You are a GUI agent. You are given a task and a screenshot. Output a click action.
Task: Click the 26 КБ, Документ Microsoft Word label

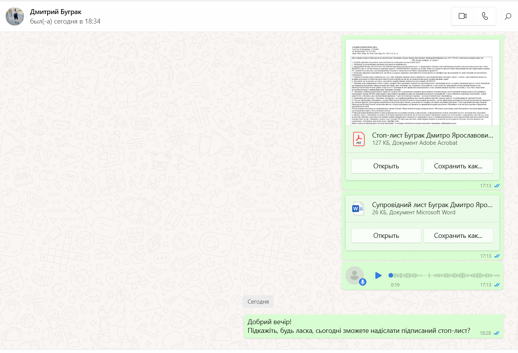414,212
